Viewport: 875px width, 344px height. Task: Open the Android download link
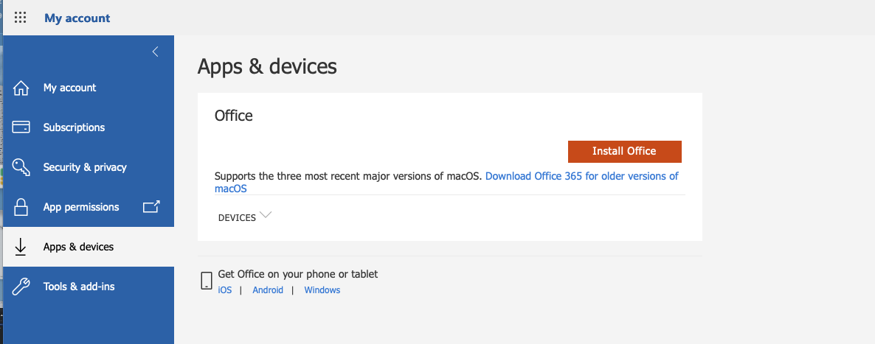(268, 290)
